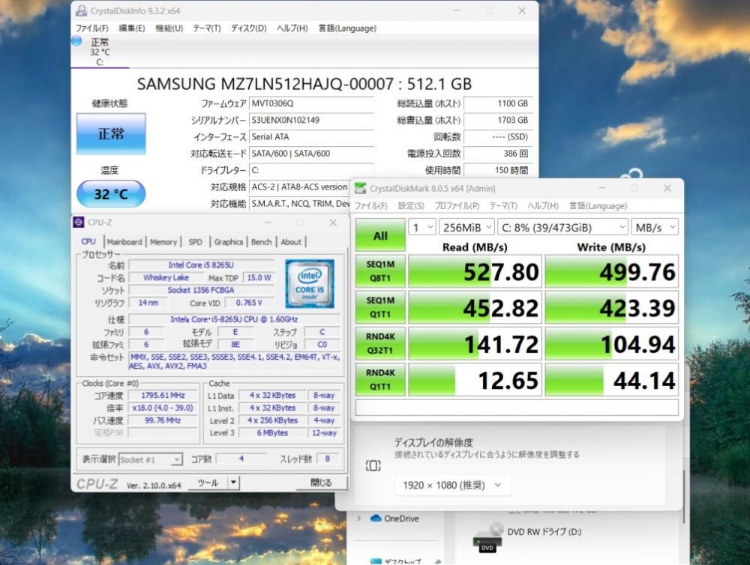Switch to the Memory tab in CPU-Z
Image resolution: width=750 pixels, height=565 pixels.
point(163,242)
